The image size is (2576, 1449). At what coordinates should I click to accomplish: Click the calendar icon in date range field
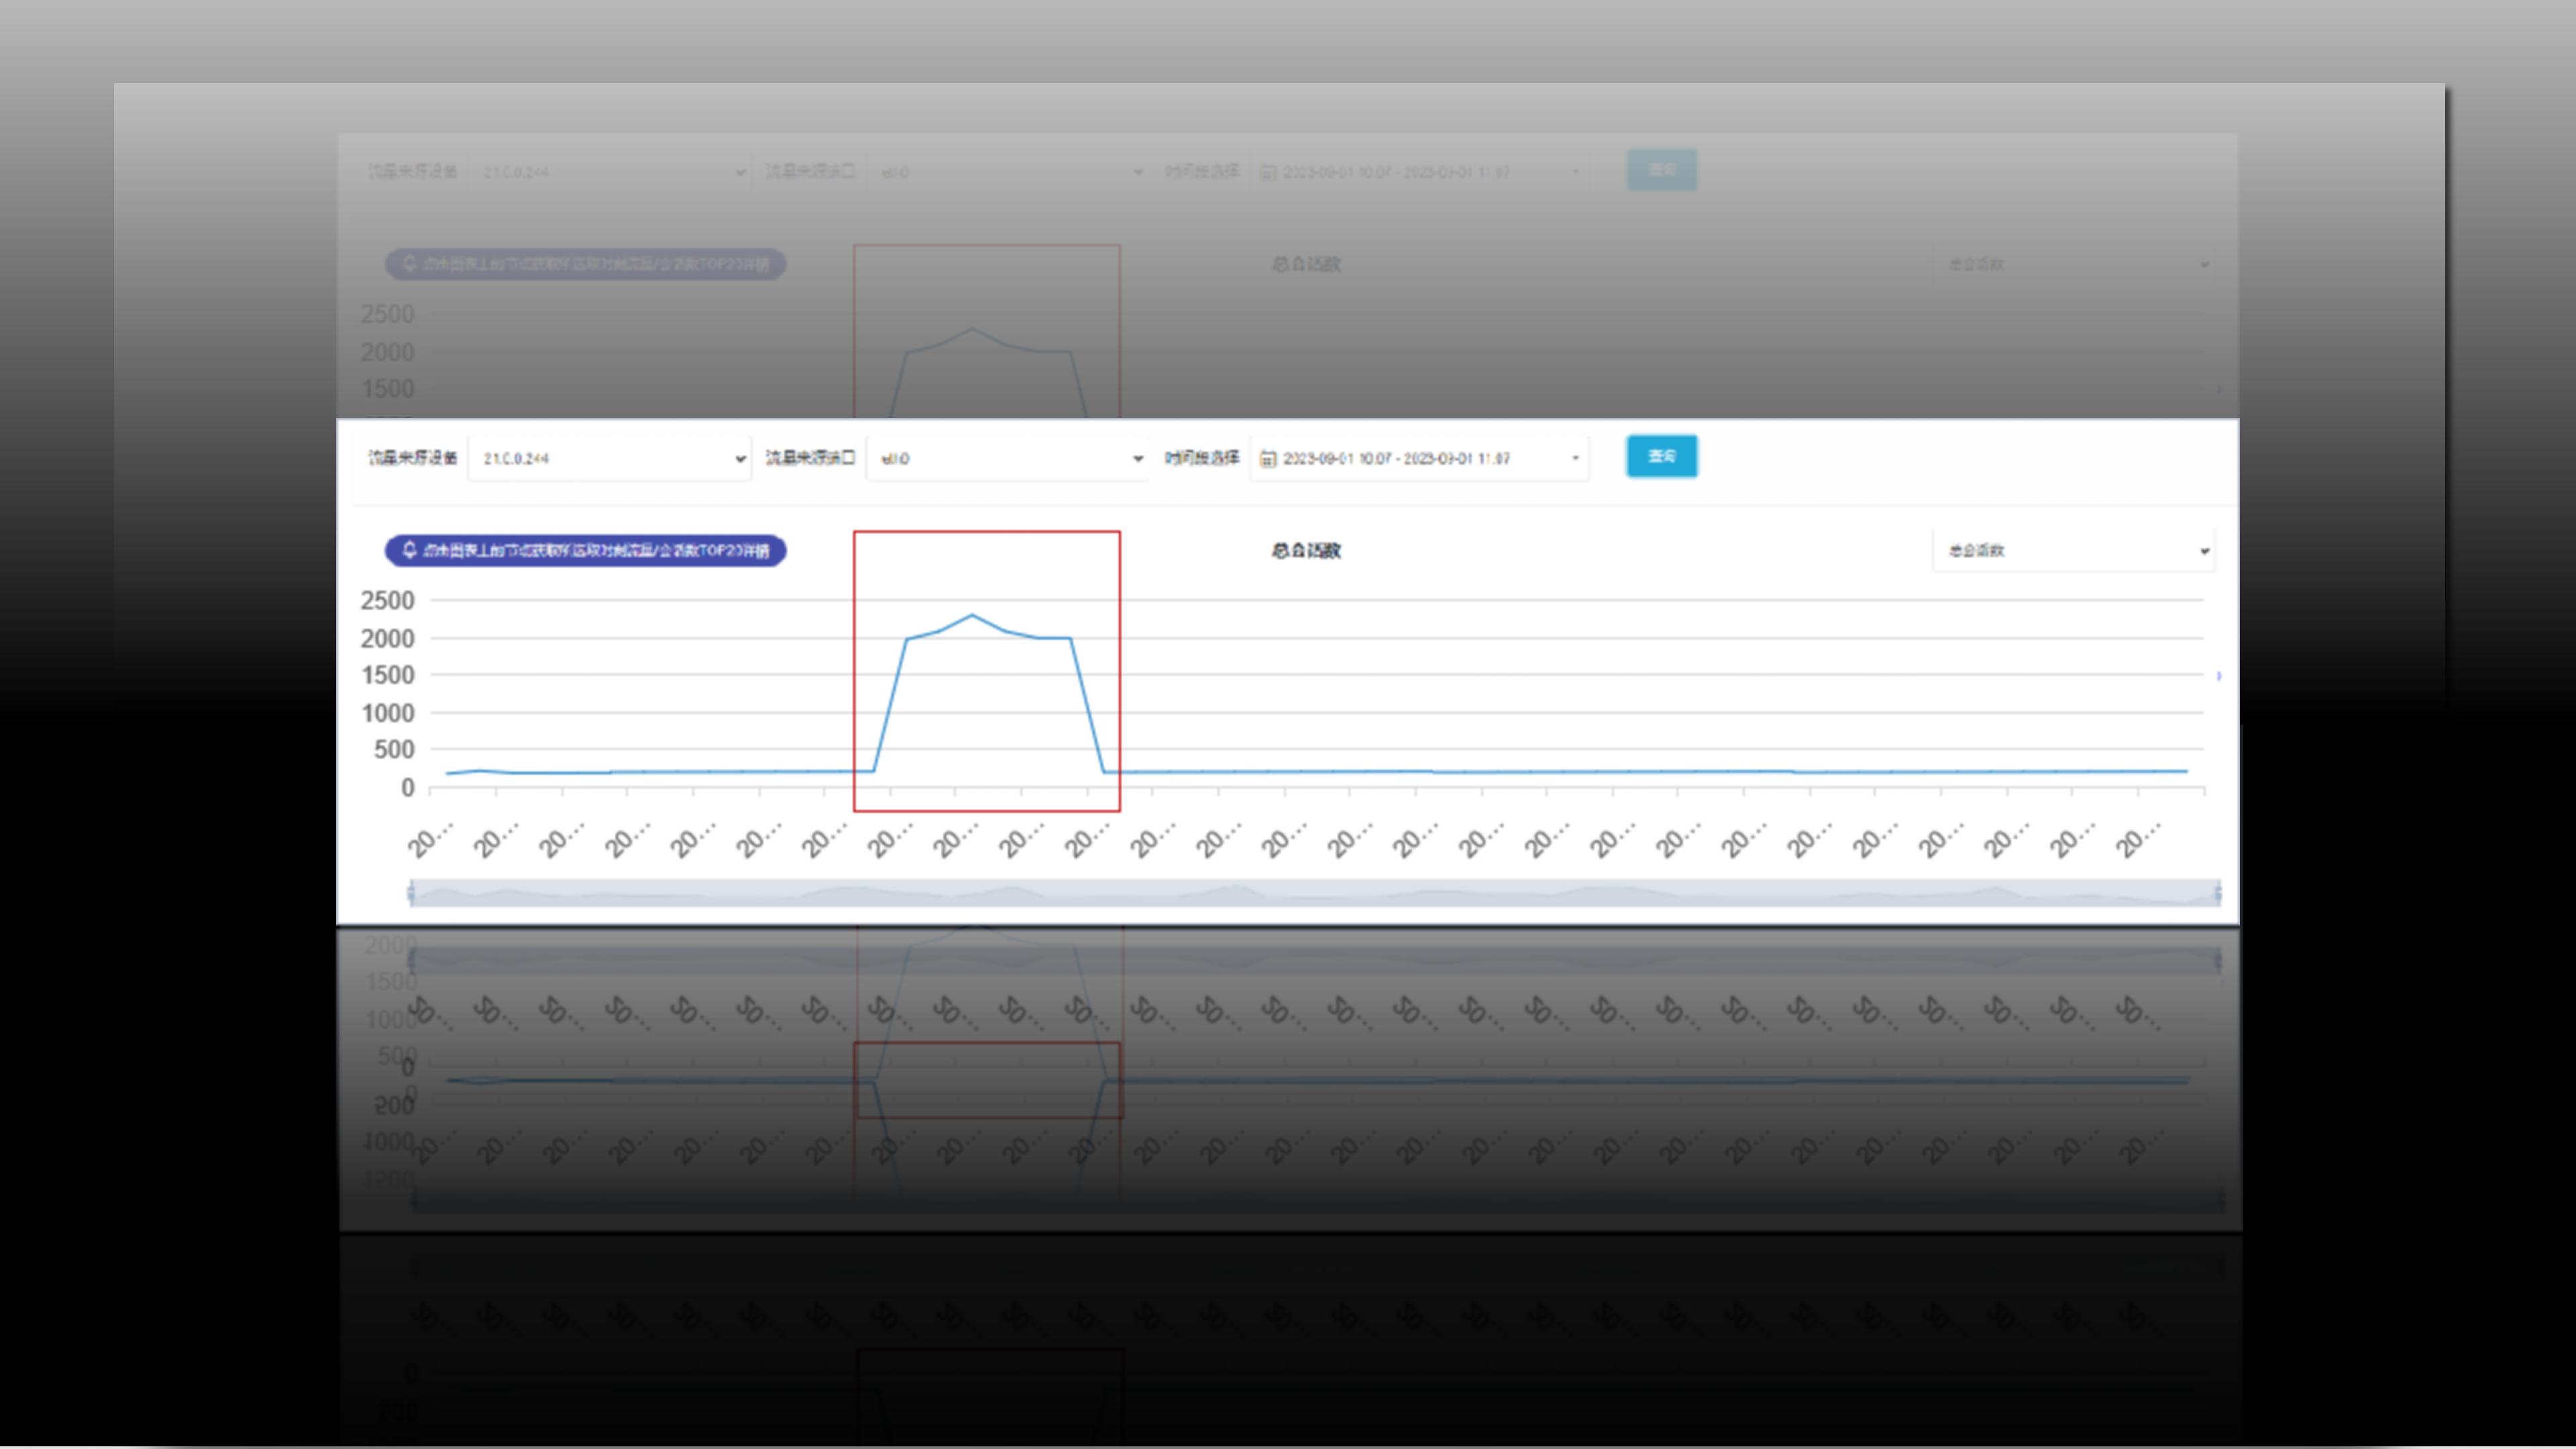(1268, 458)
